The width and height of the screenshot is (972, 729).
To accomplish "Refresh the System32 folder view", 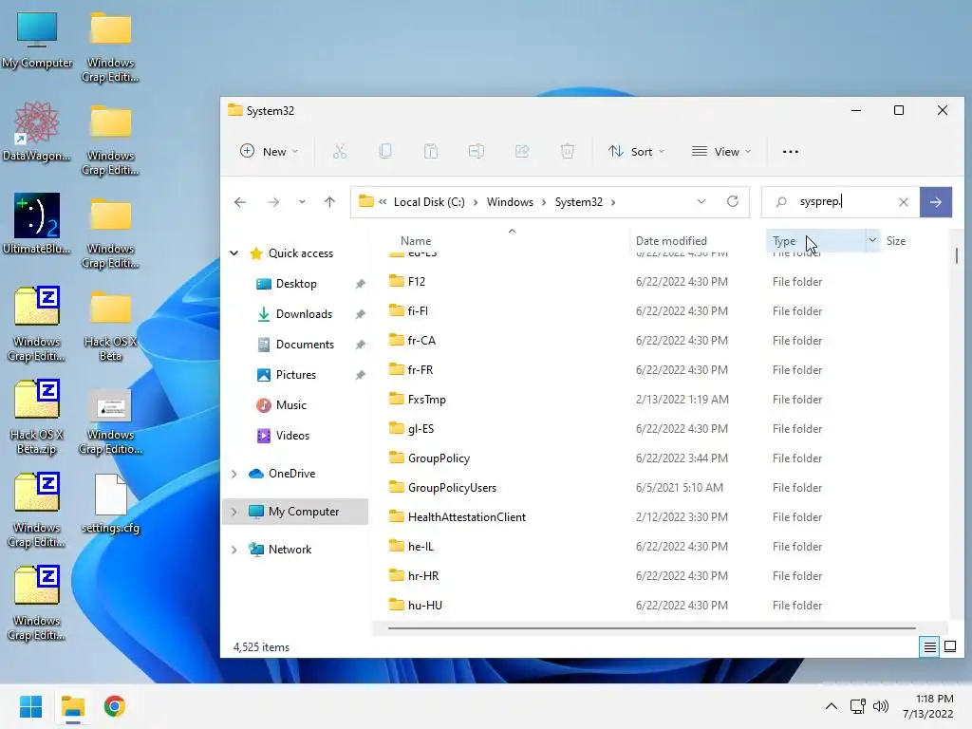I will 733,201.
